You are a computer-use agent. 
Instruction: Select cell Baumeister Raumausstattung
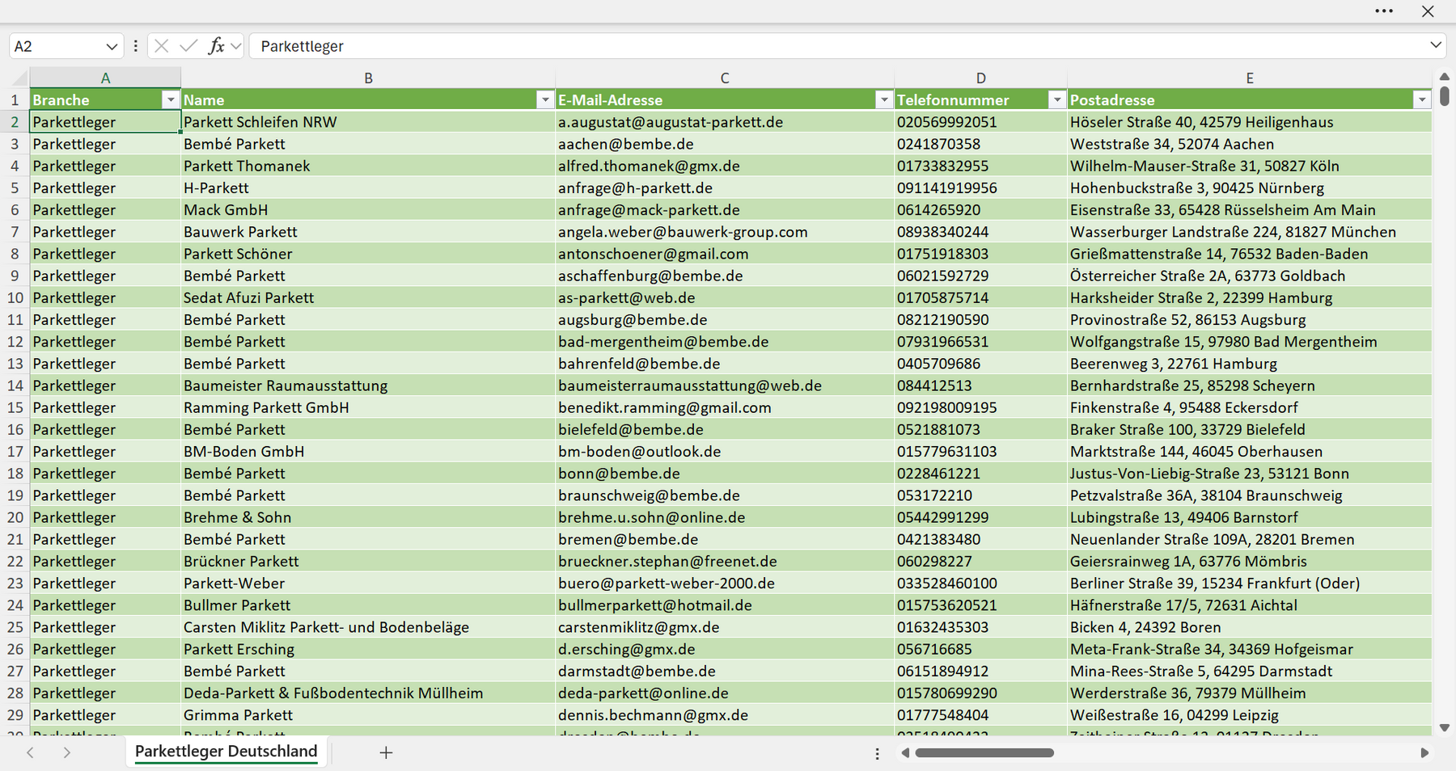click(368, 385)
